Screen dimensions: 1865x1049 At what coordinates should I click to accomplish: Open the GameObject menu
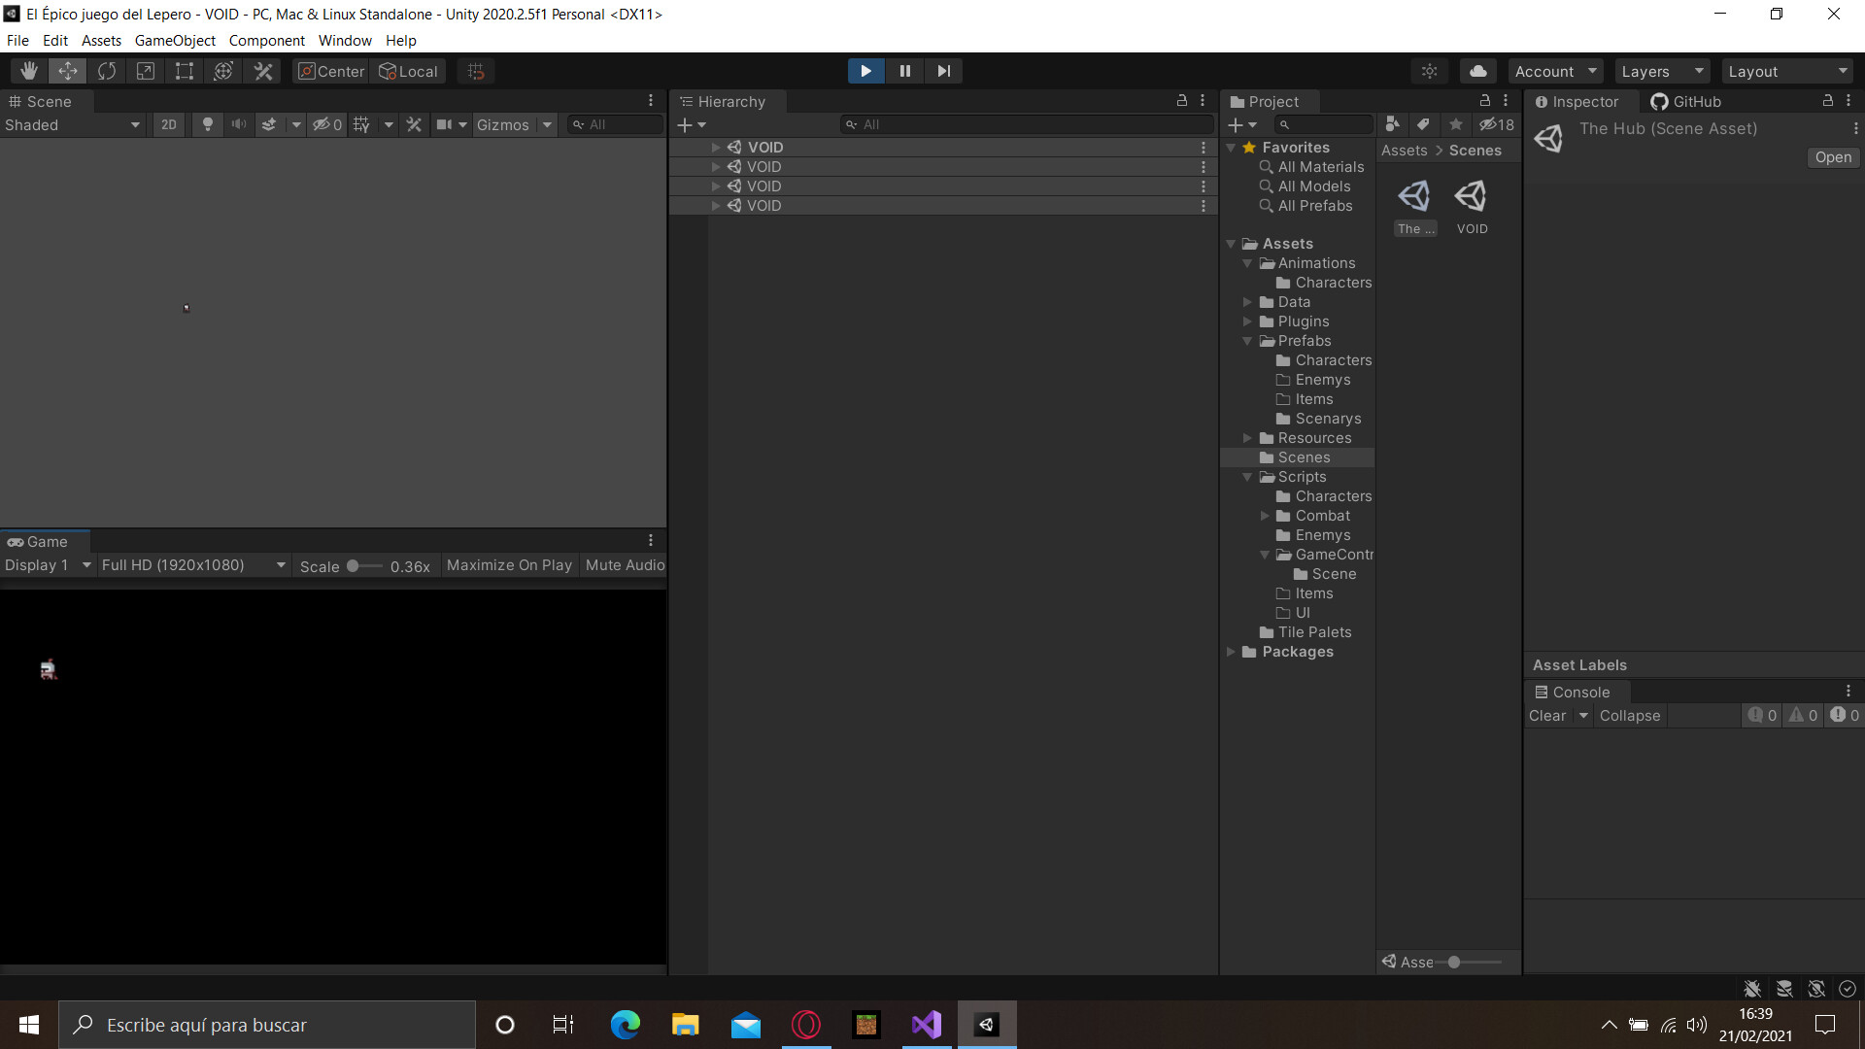(x=175, y=40)
